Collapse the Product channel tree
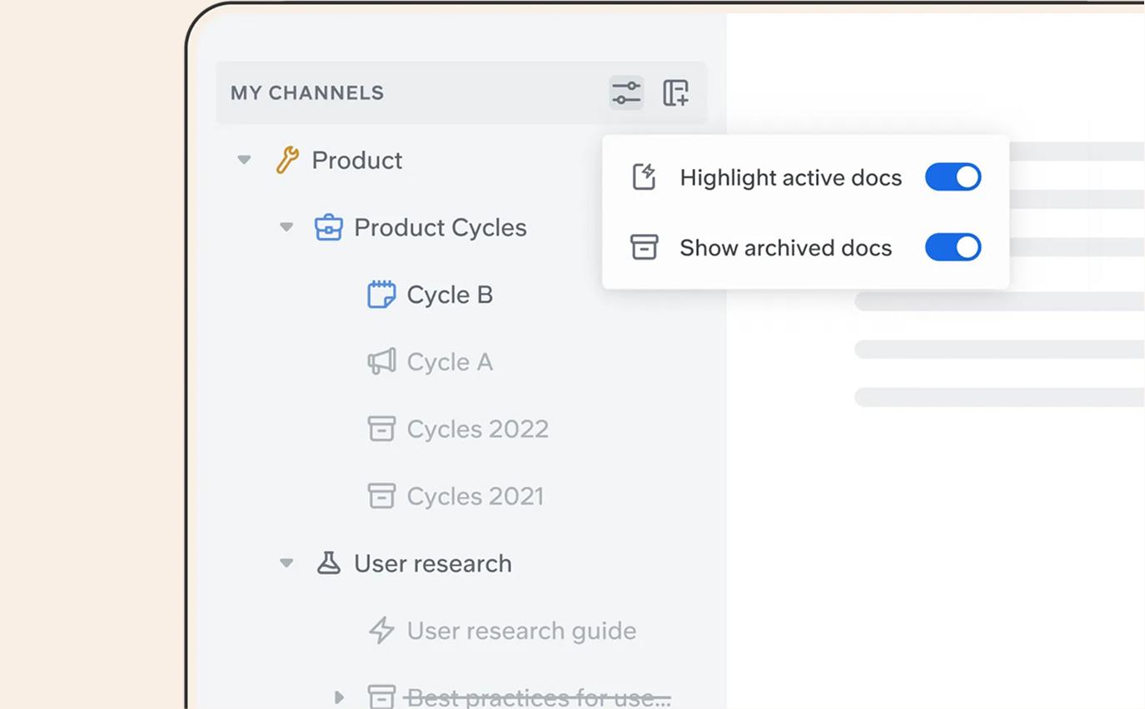This screenshot has width=1145, height=709. pyautogui.click(x=243, y=160)
